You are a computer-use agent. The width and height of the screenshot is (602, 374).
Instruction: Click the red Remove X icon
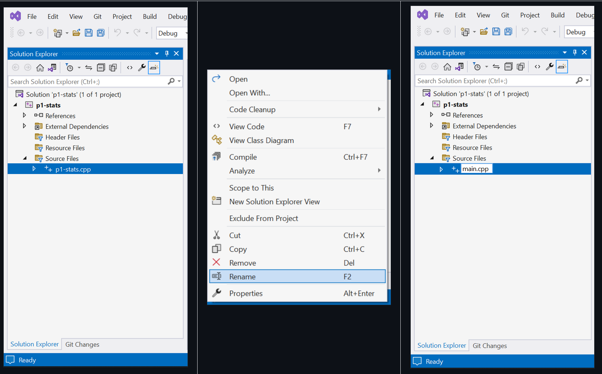[x=216, y=263]
